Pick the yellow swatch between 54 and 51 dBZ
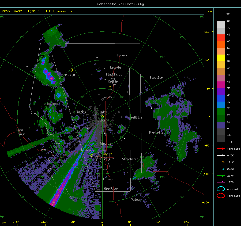 [221, 58]
